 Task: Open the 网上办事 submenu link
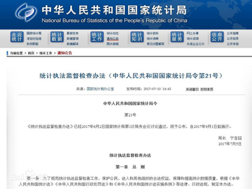(193, 33)
